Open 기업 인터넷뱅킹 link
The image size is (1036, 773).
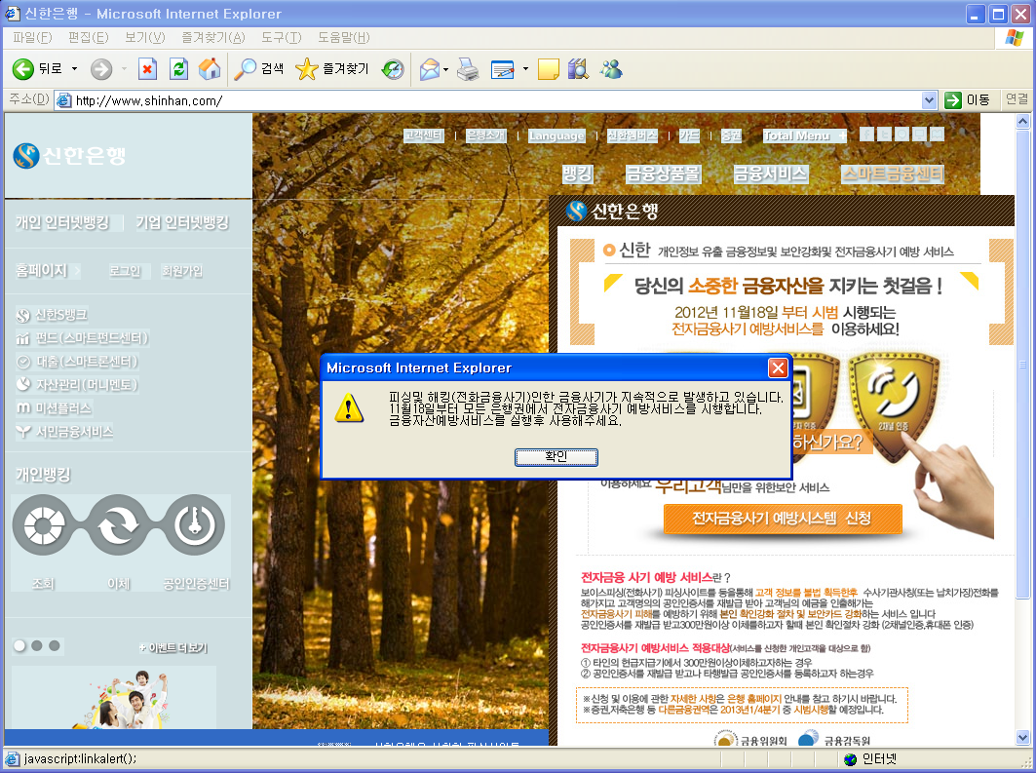tap(182, 222)
